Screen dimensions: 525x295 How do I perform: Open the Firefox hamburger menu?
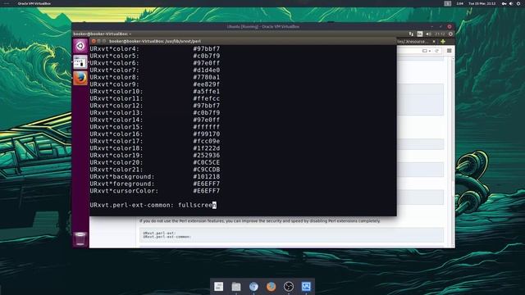450,51
